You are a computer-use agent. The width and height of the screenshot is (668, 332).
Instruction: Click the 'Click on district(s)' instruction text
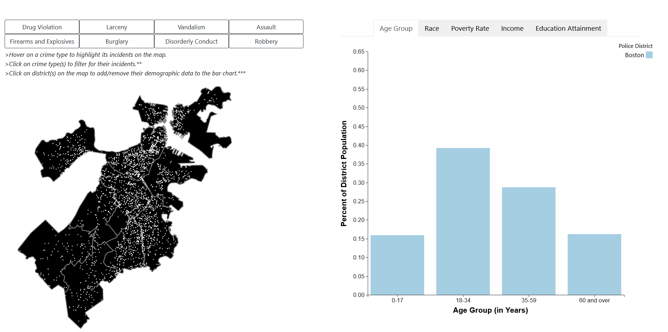(125, 73)
